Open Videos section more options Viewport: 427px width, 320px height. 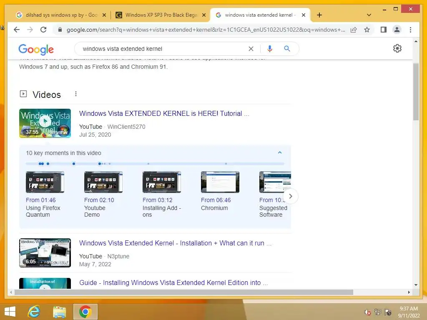click(76, 94)
